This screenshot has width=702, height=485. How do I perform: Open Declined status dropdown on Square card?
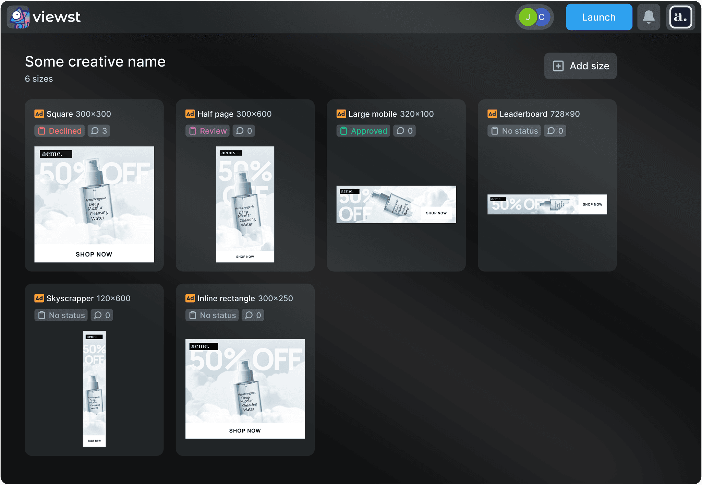[x=60, y=131]
